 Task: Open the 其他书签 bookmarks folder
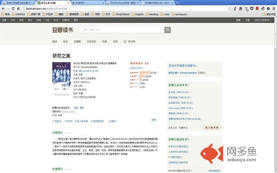pyautogui.click(x=269, y=14)
